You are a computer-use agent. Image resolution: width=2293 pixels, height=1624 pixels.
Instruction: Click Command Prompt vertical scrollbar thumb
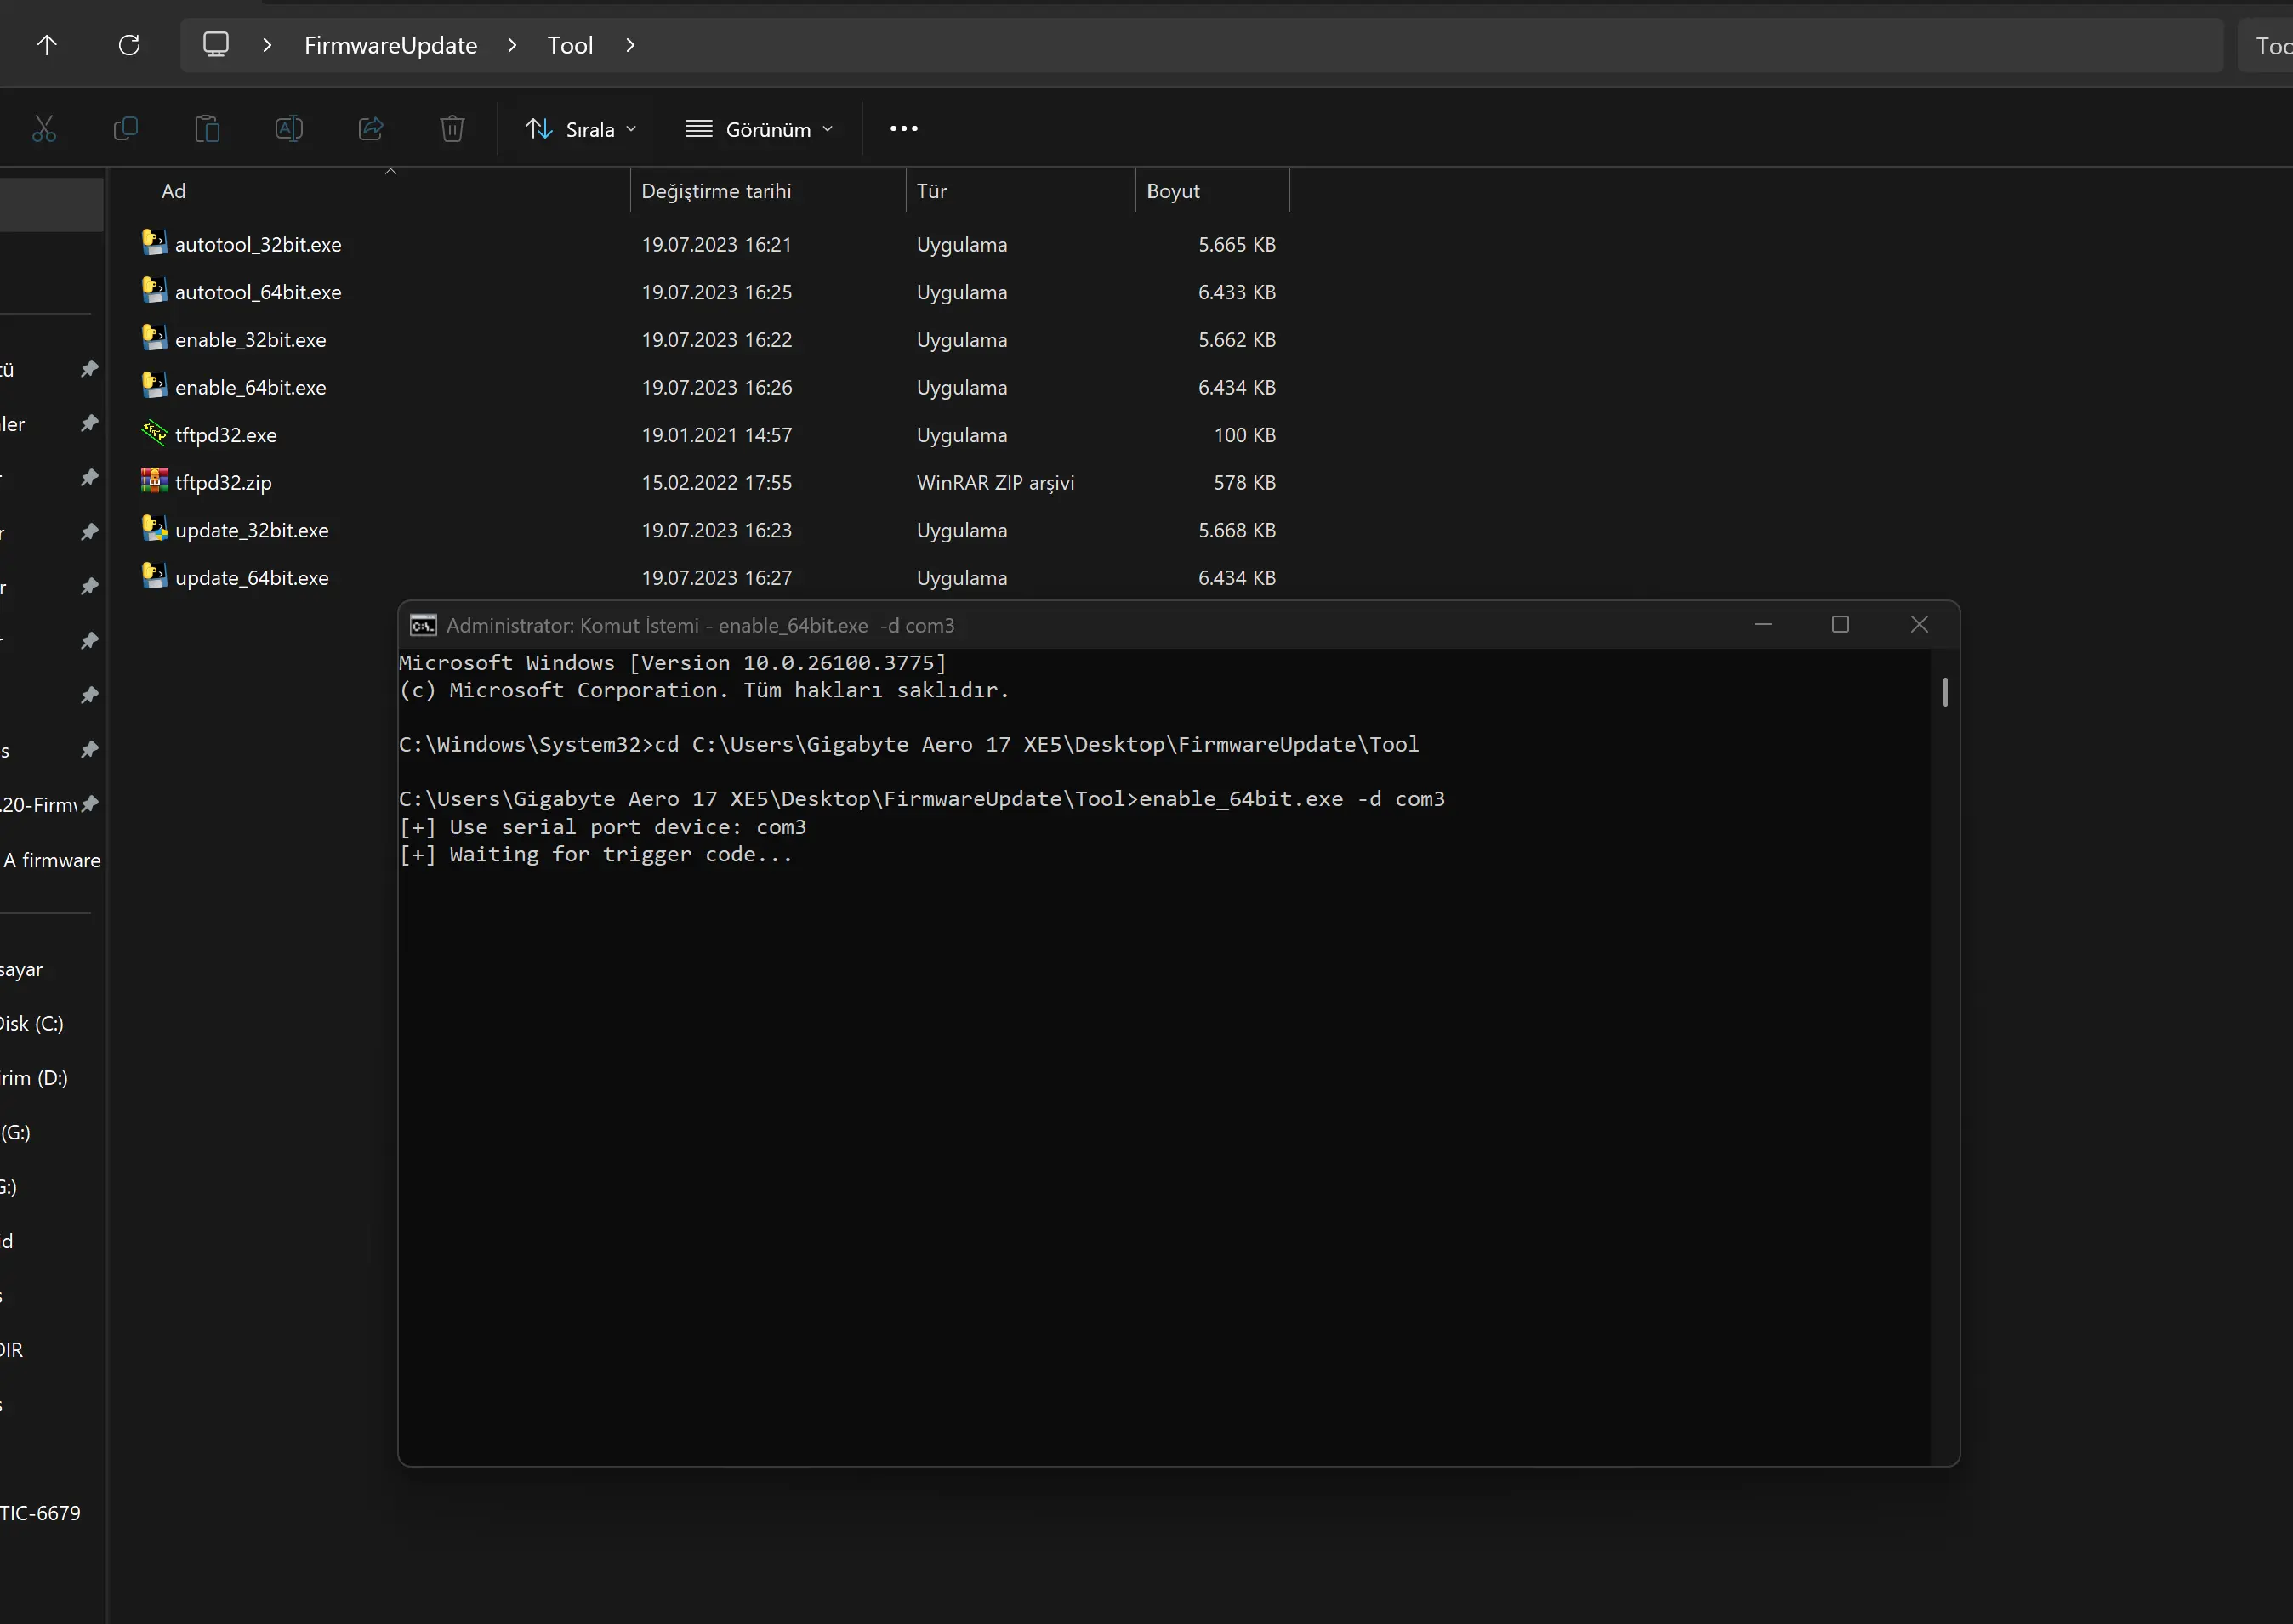[x=1944, y=692]
